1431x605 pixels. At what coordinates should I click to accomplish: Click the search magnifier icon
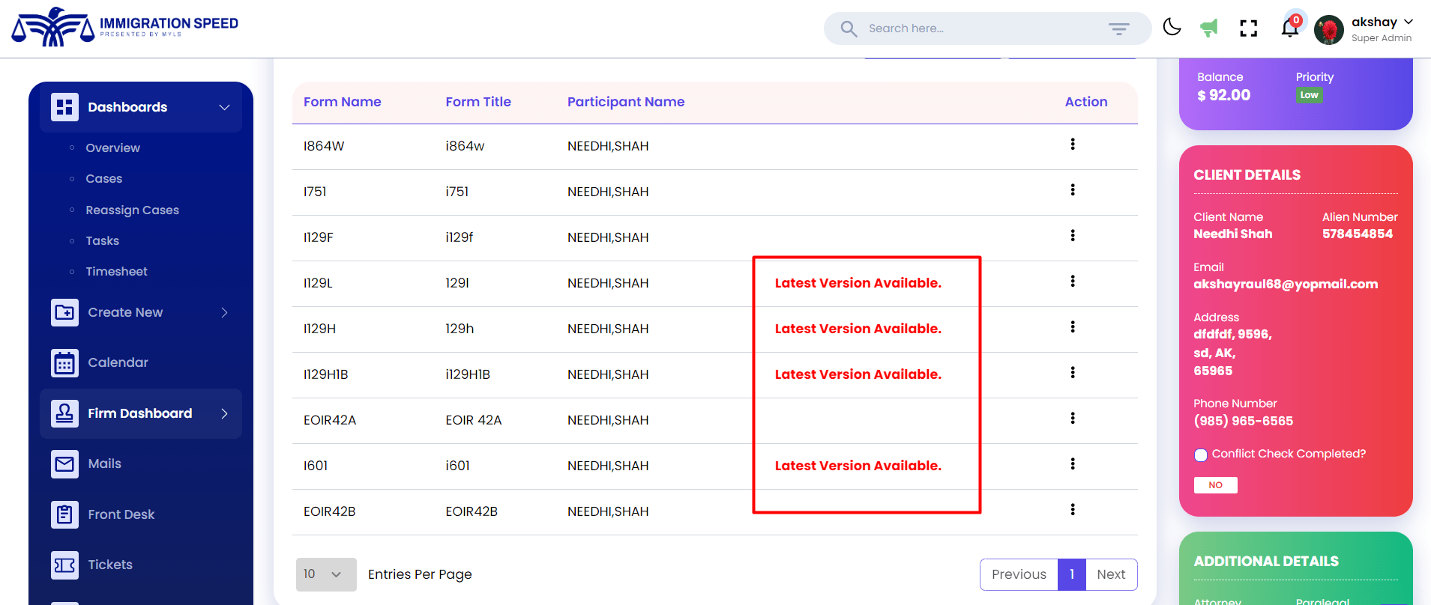click(x=849, y=28)
